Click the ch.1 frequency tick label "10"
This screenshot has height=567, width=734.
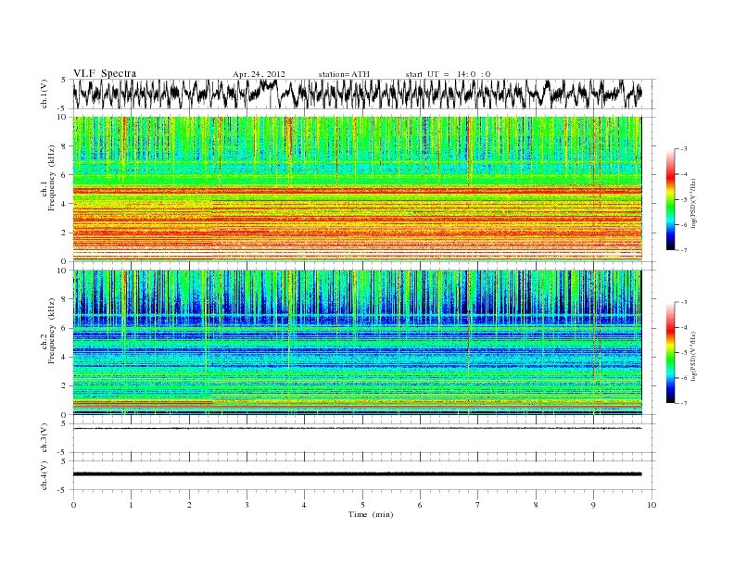[63, 117]
